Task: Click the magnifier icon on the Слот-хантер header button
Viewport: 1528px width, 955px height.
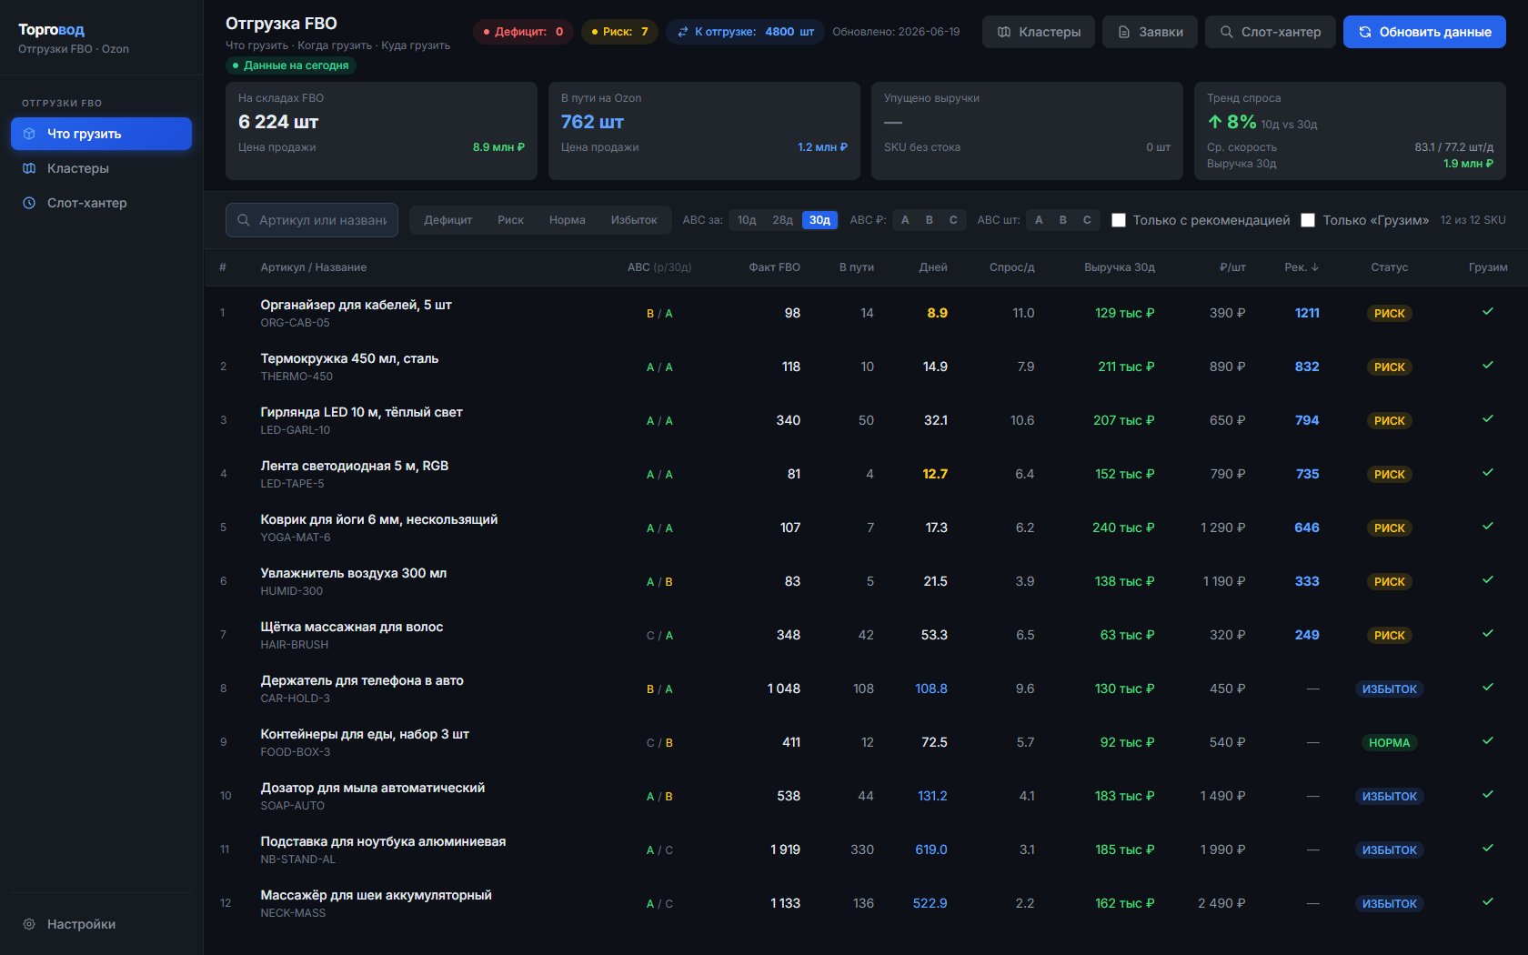Action: 1227,32
